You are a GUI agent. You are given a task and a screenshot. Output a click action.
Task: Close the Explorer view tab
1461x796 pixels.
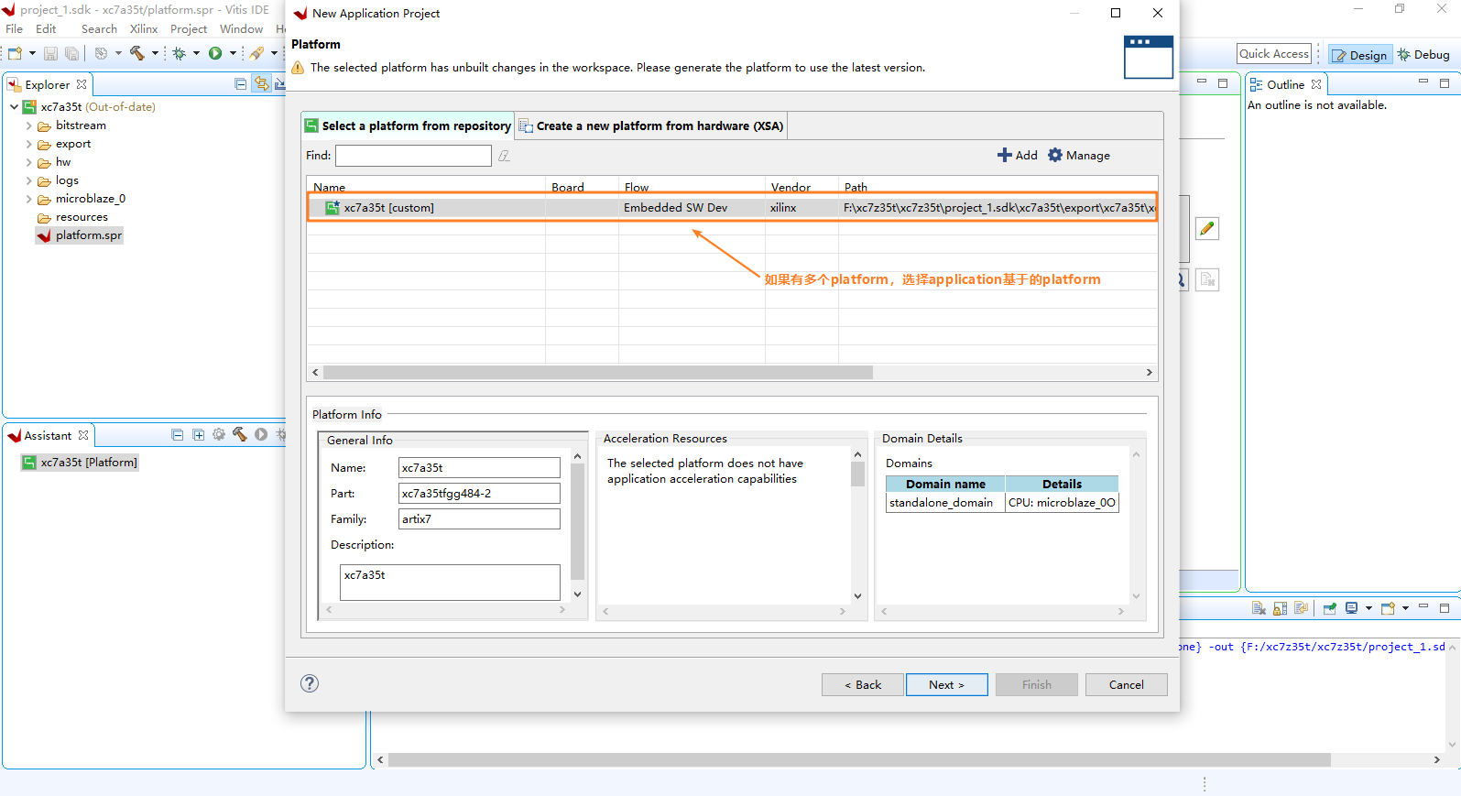click(x=82, y=84)
